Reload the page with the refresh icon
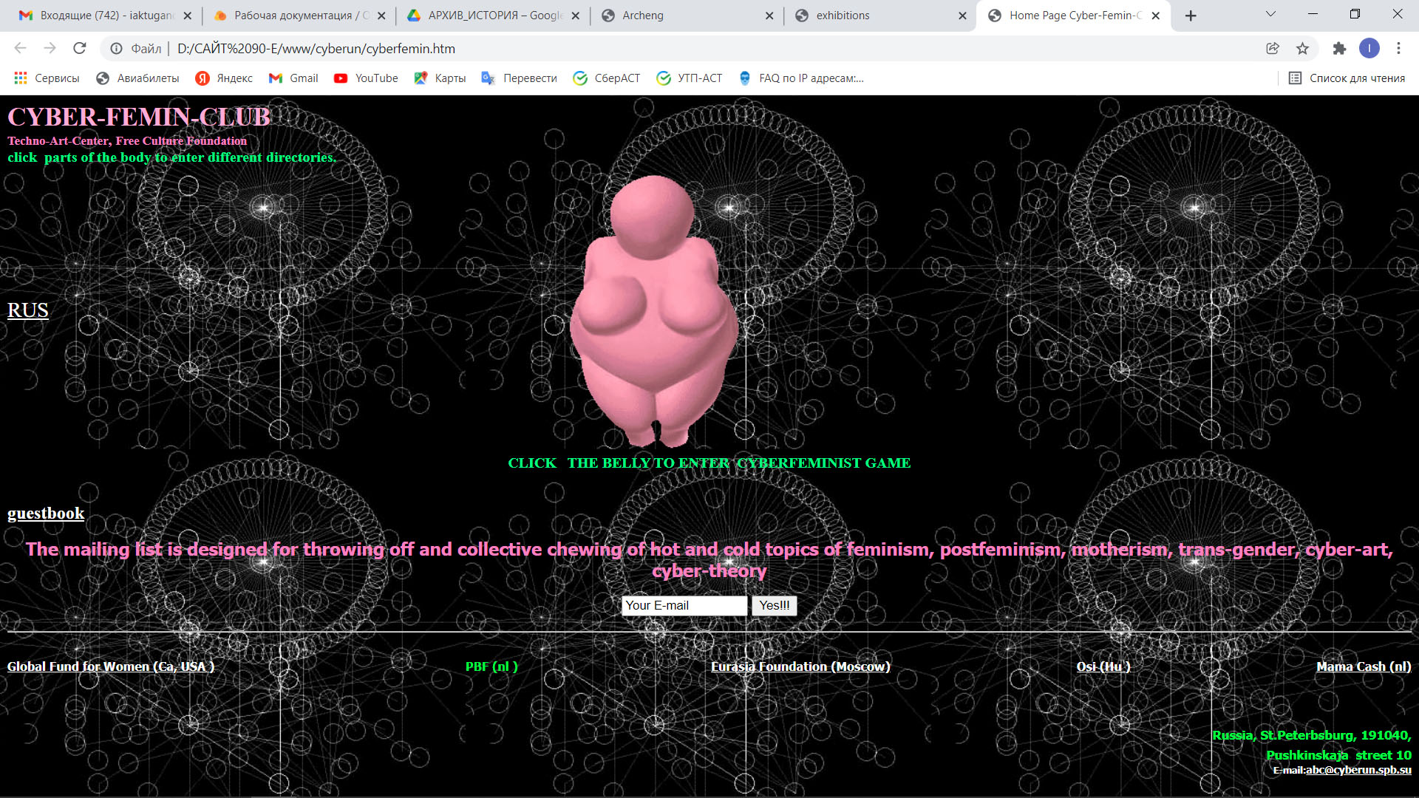This screenshot has height=798, width=1419. [79, 48]
